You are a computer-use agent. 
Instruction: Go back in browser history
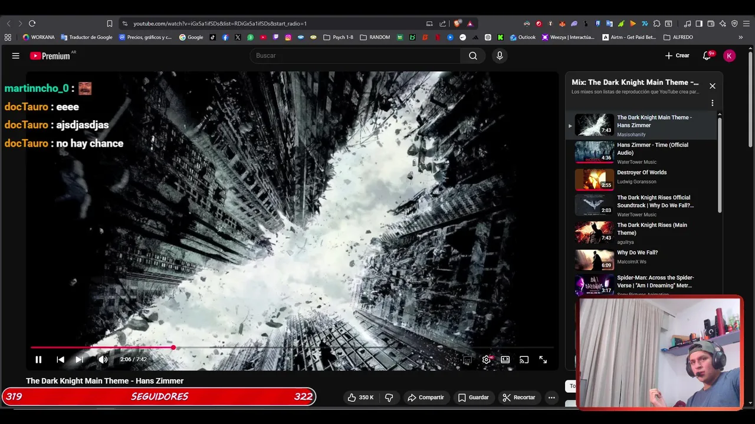pos(8,24)
